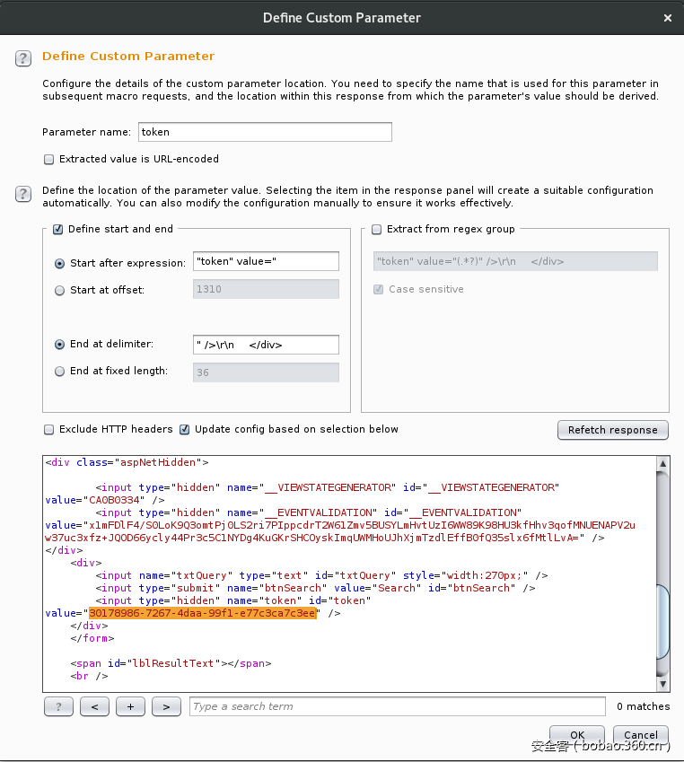Select Start at offset radio button
The image size is (684, 762).
pyautogui.click(x=60, y=291)
